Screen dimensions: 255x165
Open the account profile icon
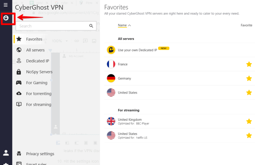click(6, 153)
